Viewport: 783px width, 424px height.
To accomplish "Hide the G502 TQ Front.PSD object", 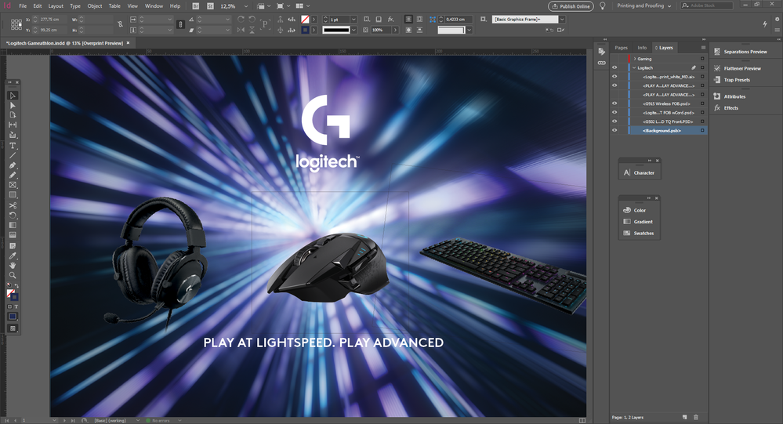I will [614, 121].
